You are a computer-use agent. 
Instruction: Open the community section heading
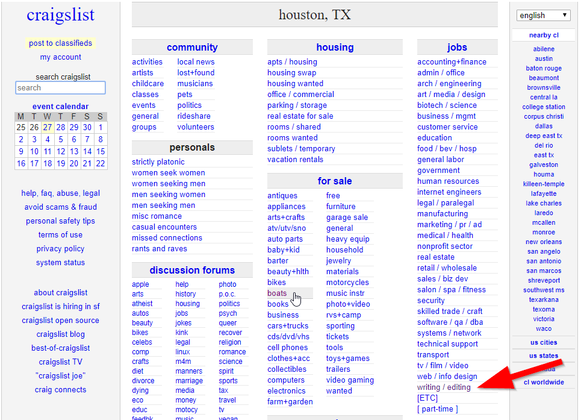[x=192, y=48]
